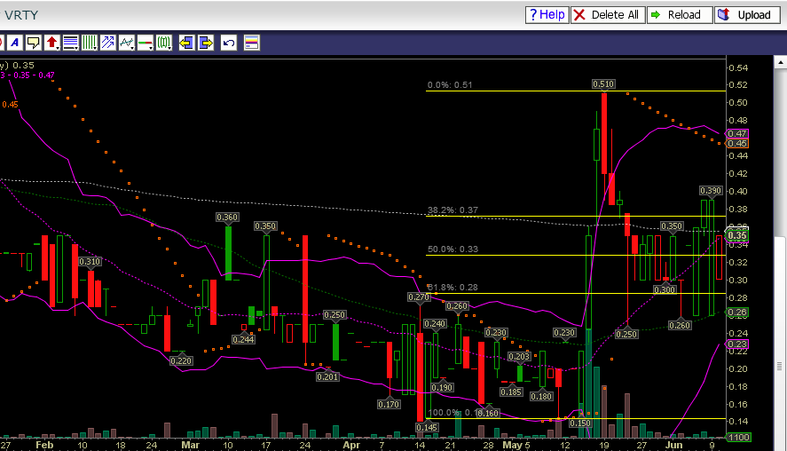Select the zigzag wave line tool
Viewport: 787px width, 451px height.
pos(125,43)
